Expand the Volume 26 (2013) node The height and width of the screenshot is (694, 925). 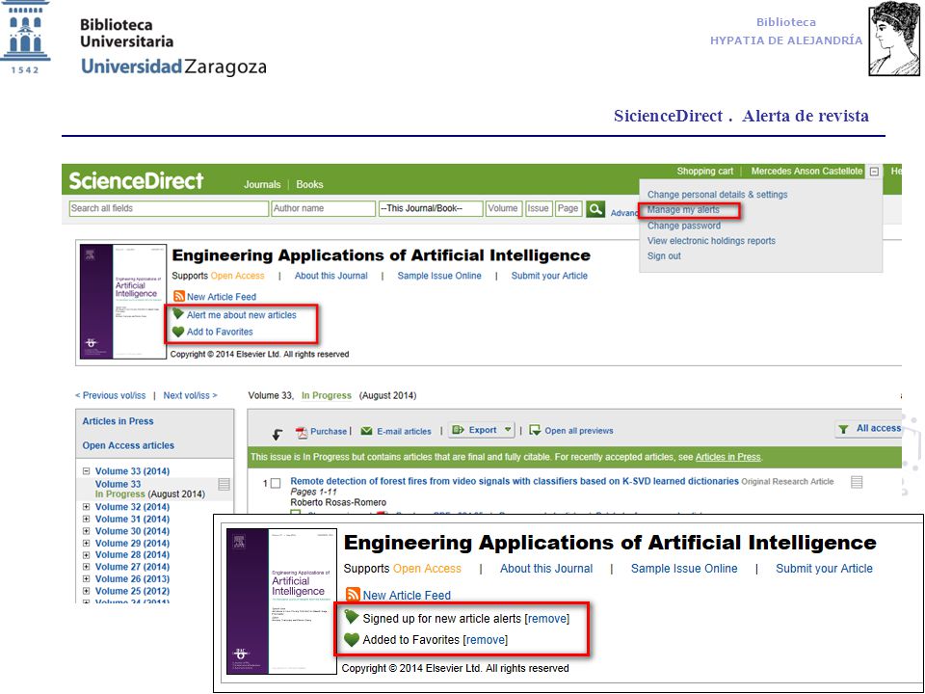pyautogui.click(x=86, y=579)
